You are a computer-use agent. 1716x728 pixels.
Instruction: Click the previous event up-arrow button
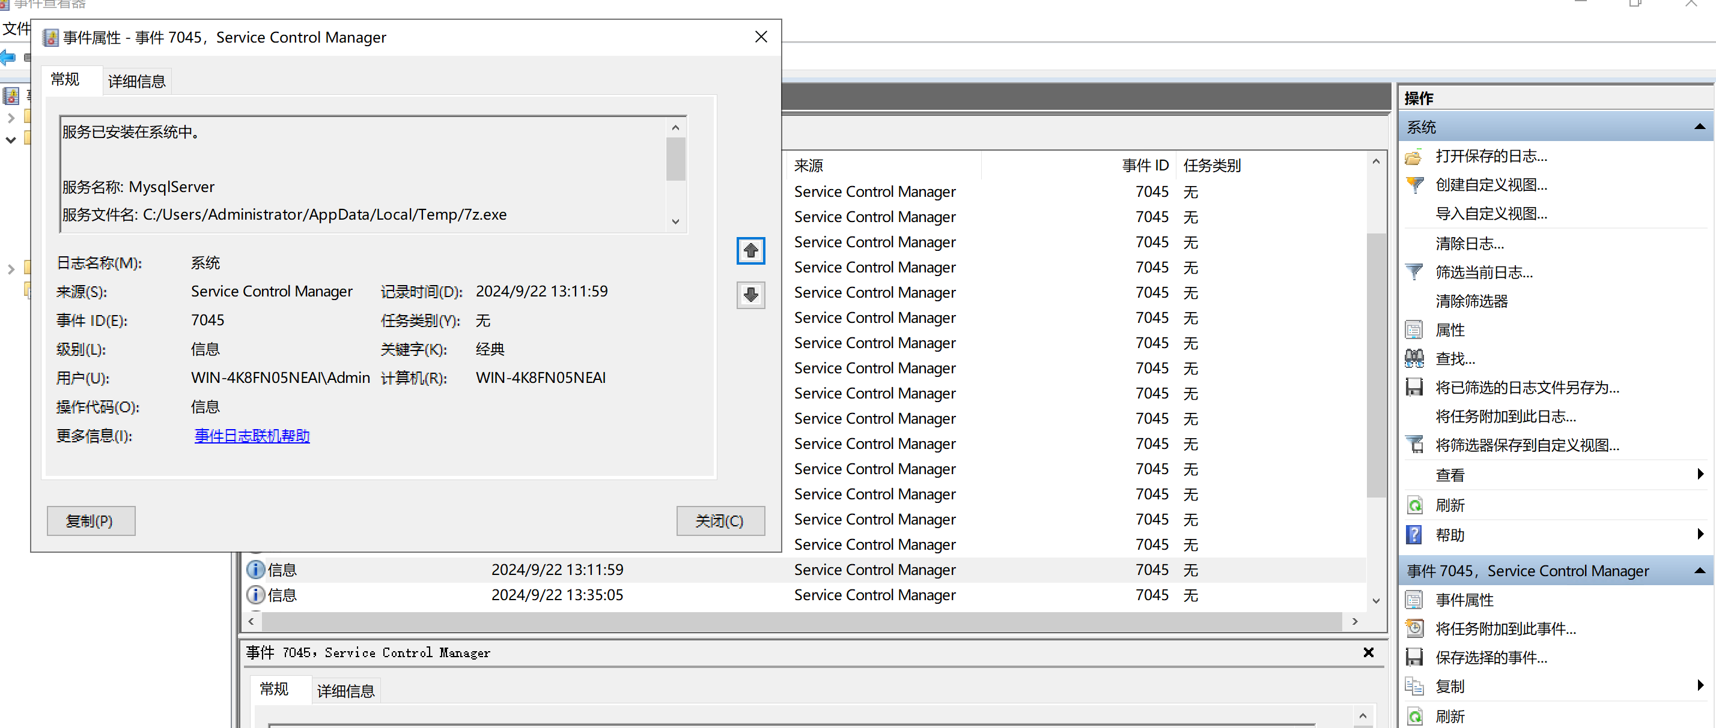pos(750,251)
